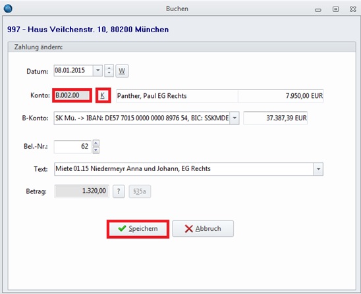Viewport: 361px width, 294px height.
Task: Click the Text field with Miete 01.15
Action: click(184, 169)
